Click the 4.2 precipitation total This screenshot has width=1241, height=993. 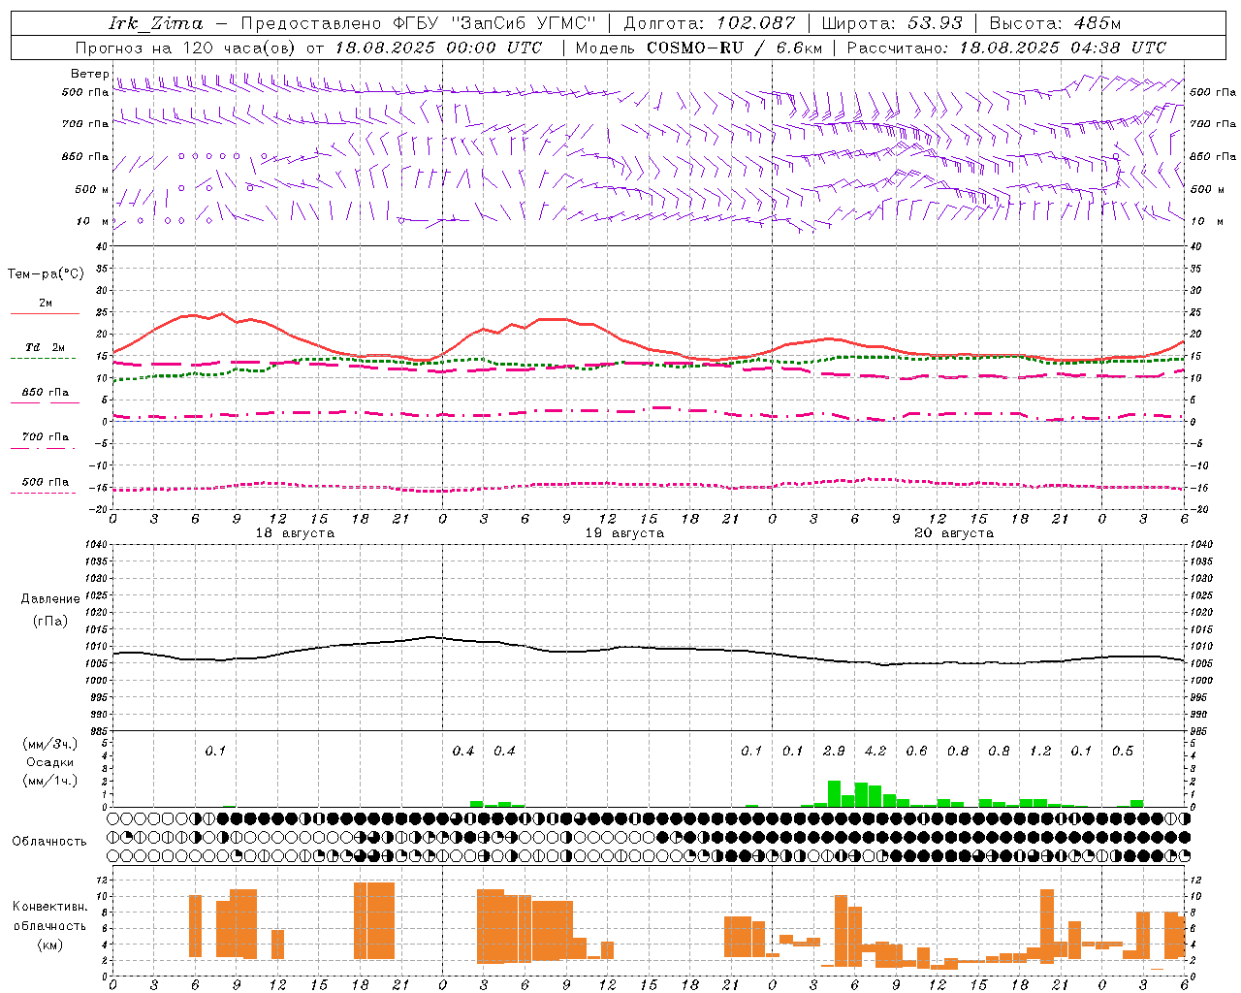pyautogui.click(x=875, y=751)
